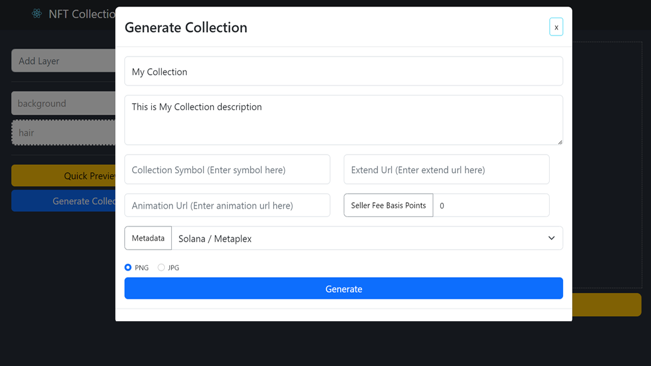
Task: Click the Animation Url input
Action: (x=227, y=205)
